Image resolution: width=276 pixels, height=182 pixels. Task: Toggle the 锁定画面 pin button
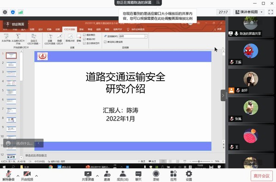pos(15,24)
